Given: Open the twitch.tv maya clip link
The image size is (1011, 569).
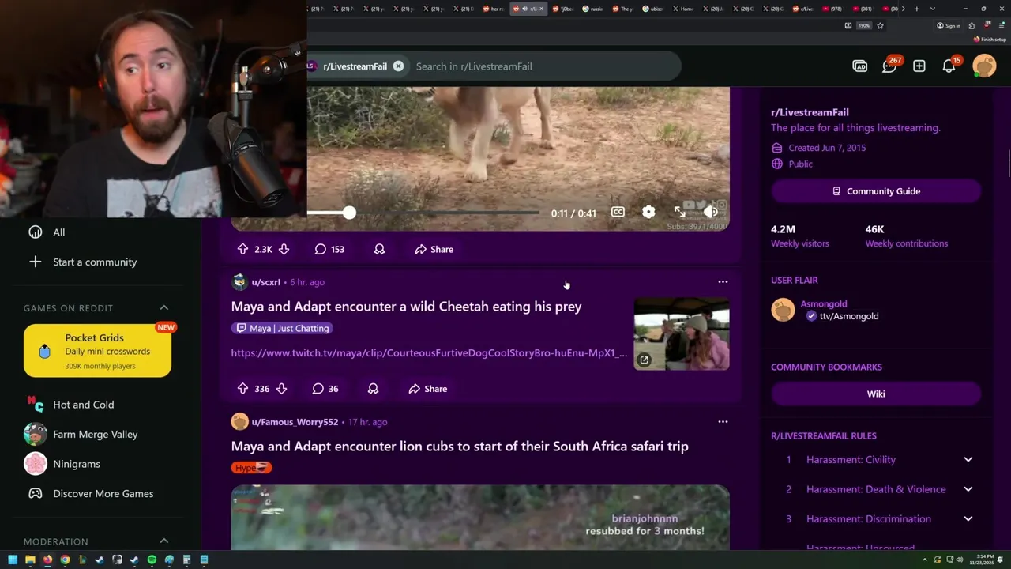Looking at the screenshot, I should point(429,353).
